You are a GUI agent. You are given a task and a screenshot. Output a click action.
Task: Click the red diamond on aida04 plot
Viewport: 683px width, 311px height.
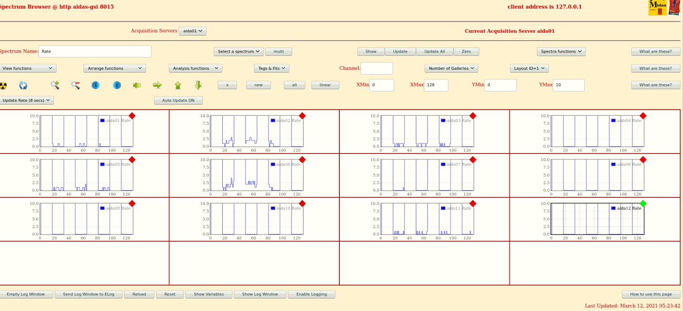coord(643,116)
